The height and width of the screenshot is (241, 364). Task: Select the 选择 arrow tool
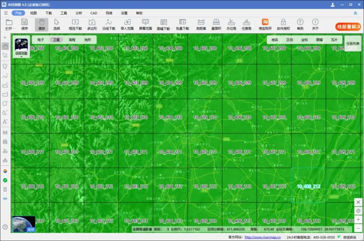click(x=57, y=24)
